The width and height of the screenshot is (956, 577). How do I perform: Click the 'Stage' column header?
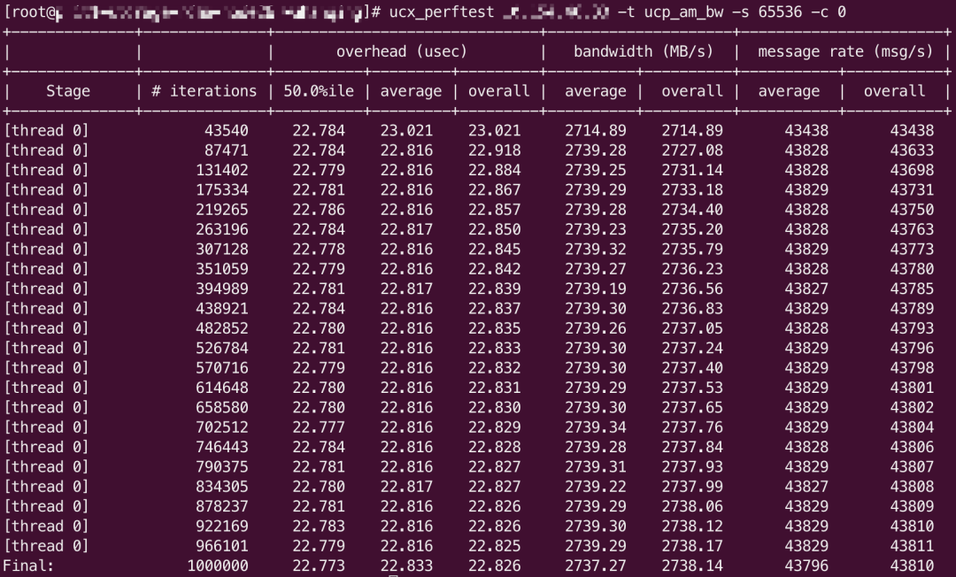coord(68,91)
